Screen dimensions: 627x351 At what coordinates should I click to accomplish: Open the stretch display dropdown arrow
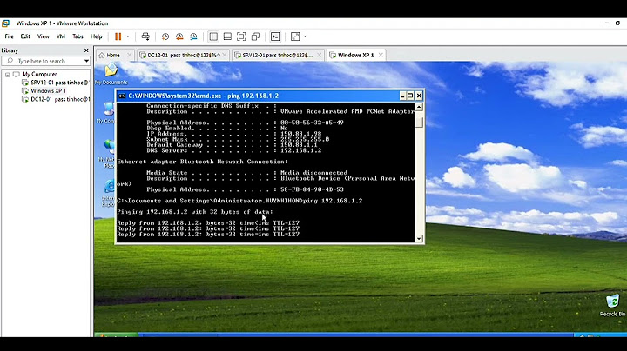[x=305, y=36]
